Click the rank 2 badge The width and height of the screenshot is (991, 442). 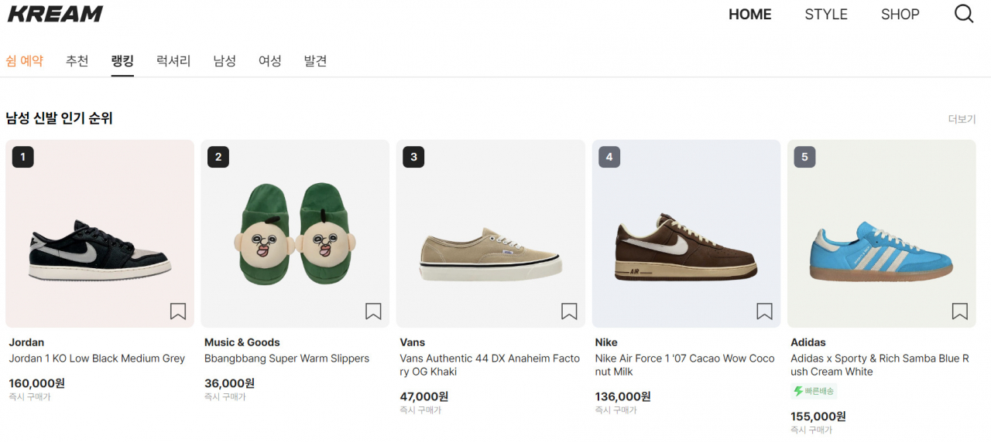(x=218, y=157)
